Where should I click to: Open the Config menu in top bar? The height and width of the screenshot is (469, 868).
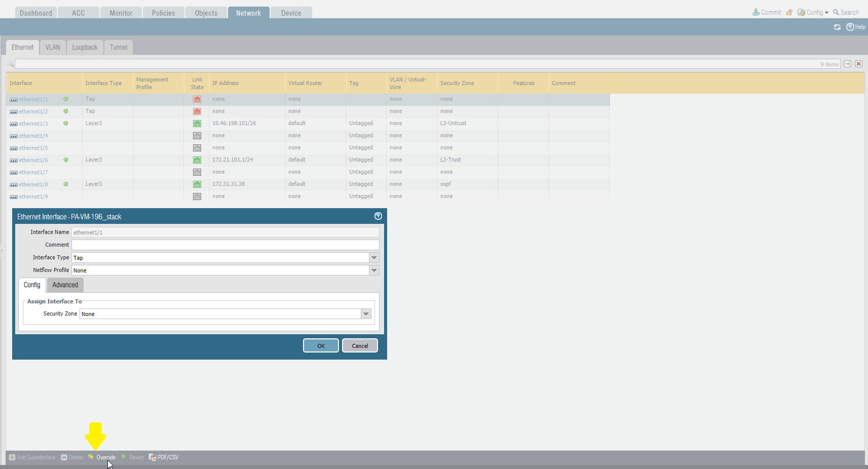(813, 13)
